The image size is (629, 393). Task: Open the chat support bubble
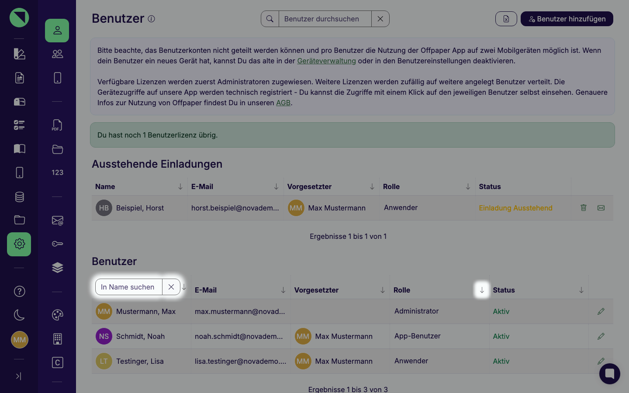[610, 374]
